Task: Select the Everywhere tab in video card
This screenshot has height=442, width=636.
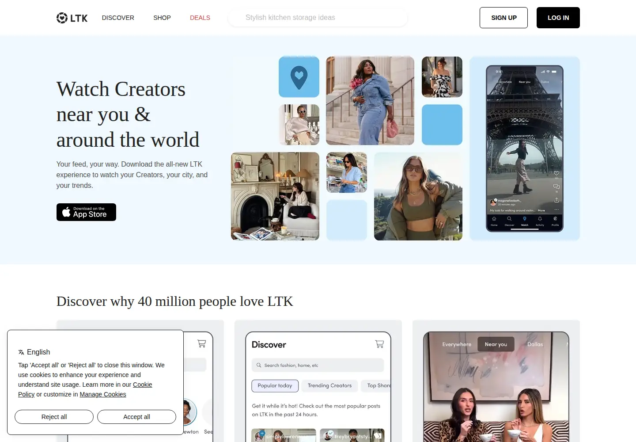Action: tap(457, 344)
